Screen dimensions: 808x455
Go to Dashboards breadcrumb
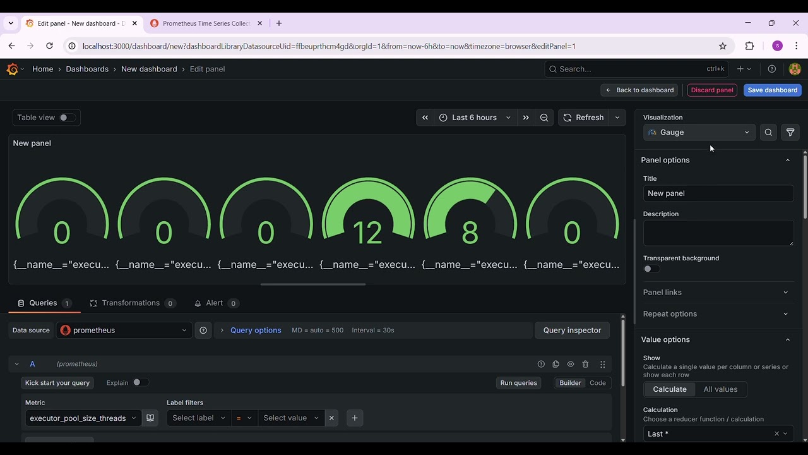(87, 69)
